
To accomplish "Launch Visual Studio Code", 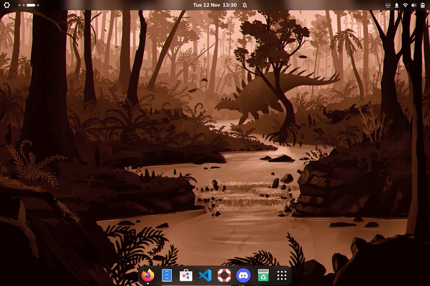I will click(x=205, y=275).
